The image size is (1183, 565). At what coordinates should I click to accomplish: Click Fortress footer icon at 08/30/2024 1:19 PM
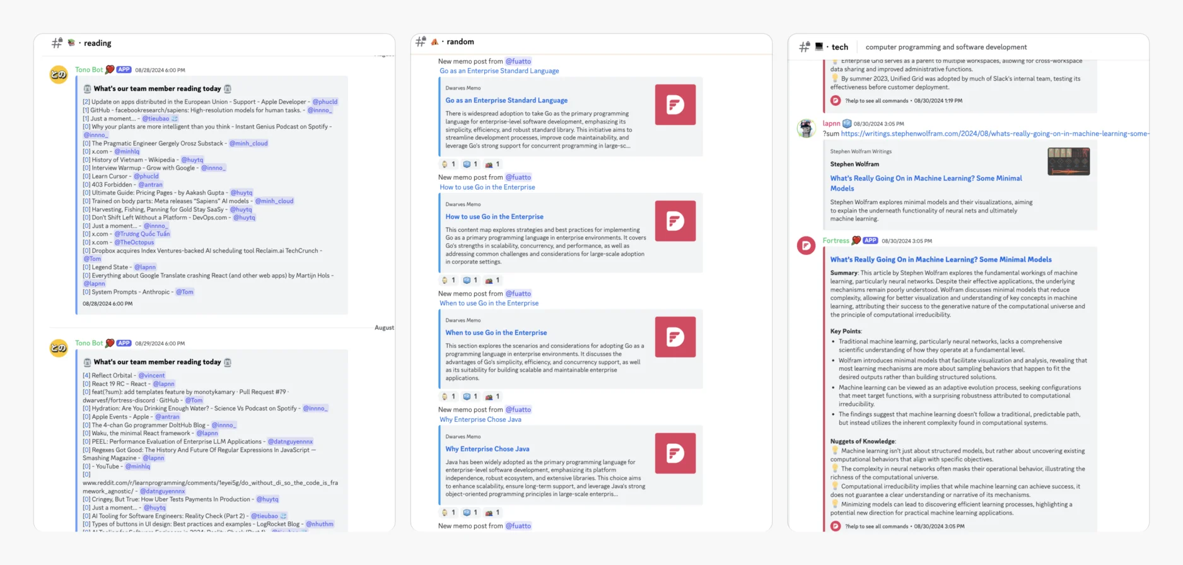tap(836, 100)
